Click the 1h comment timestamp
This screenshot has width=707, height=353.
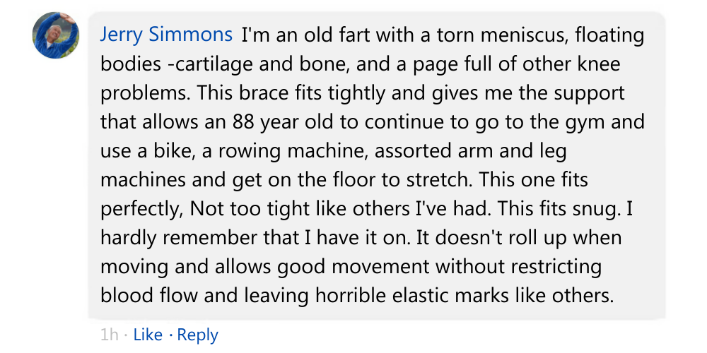tap(109, 335)
